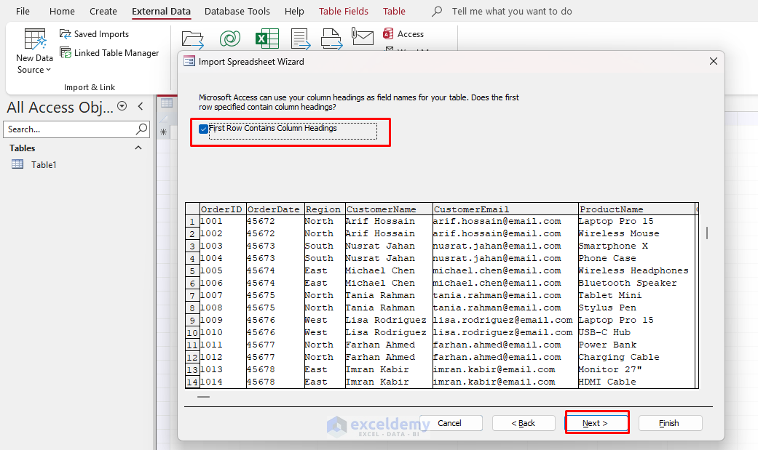The height and width of the screenshot is (450, 758).
Task: Select the Region column header
Action: pos(325,209)
